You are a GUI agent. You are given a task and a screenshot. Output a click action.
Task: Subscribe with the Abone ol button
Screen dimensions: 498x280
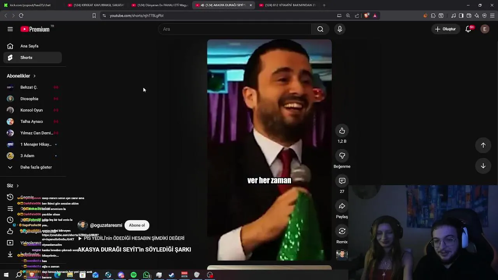pos(137,225)
